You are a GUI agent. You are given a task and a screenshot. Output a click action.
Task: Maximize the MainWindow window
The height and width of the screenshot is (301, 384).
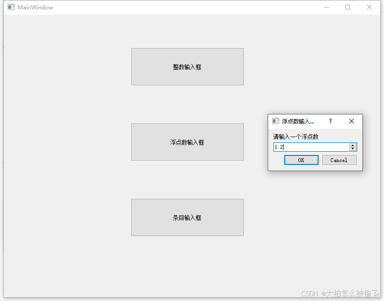(348, 7)
